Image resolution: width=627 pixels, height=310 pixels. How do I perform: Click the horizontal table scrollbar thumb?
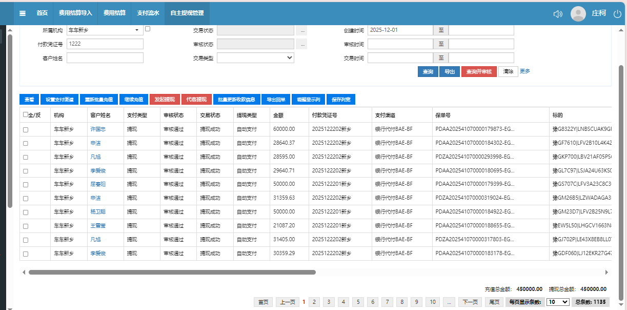point(172,273)
